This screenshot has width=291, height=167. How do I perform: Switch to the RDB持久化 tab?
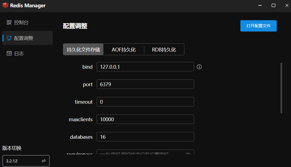tap(164, 49)
